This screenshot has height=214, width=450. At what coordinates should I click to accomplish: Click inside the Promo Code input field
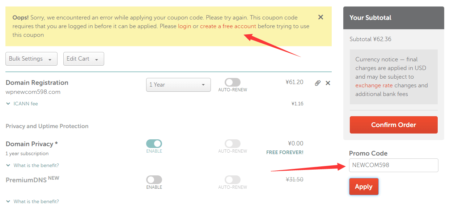[x=394, y=165]
